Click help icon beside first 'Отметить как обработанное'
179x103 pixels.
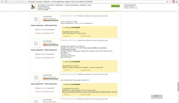click(53, 33)
